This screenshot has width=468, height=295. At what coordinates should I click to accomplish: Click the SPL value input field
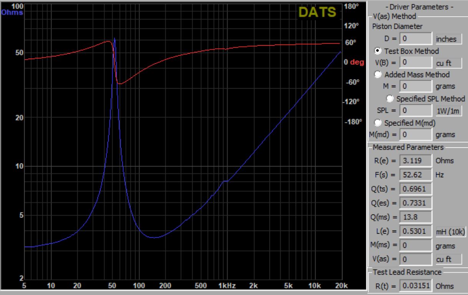[x=416, y=110]
